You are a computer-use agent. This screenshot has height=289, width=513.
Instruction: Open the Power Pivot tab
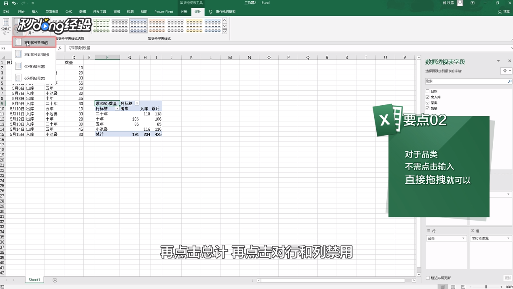(164, 12)
